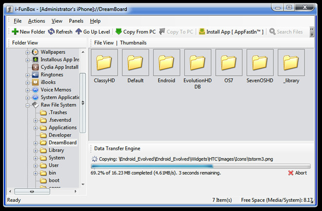The height and width of the screenshot is (211, 322).
Task: Click the '7 Item(s)' status text
Action: tap(222, 200)
